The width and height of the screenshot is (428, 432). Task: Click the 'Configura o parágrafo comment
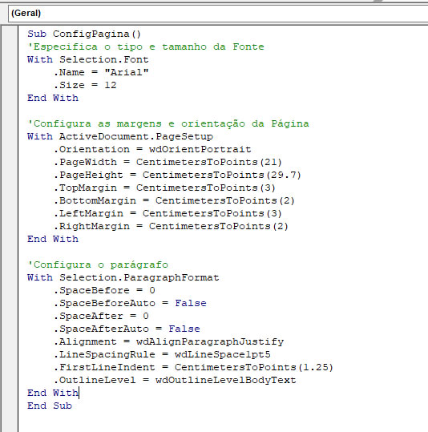(x=98, y=264)
